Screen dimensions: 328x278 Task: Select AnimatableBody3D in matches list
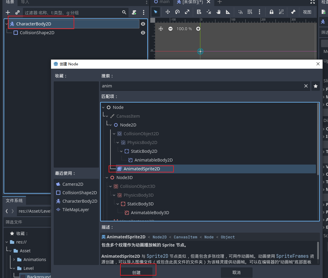(x=150, y=213)
